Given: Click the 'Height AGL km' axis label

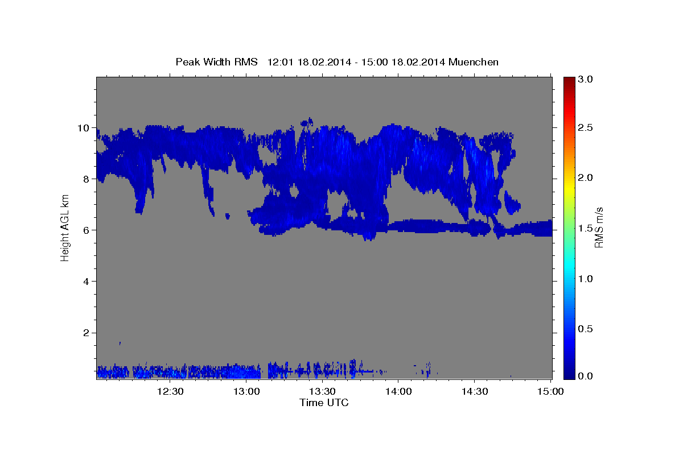Looking at the screenshot, I should 65,228.
